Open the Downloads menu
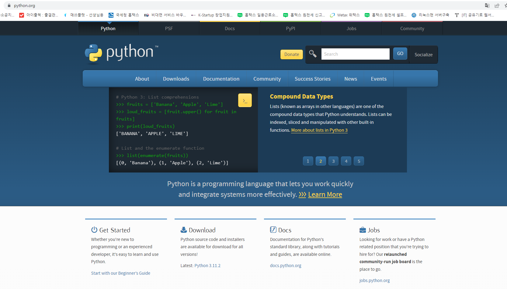The width and height of the screenshot is (507, 289). point(176,79)
